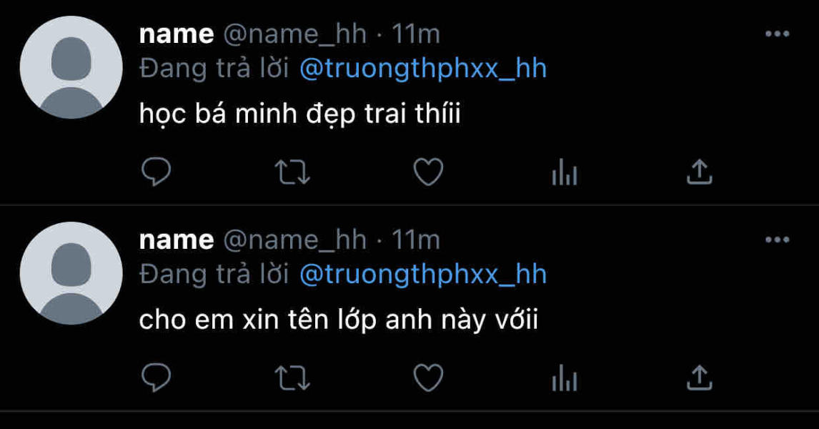
Task: Retweet the "học bá minh đẹp trai" tweet
Action: (292, 172)
